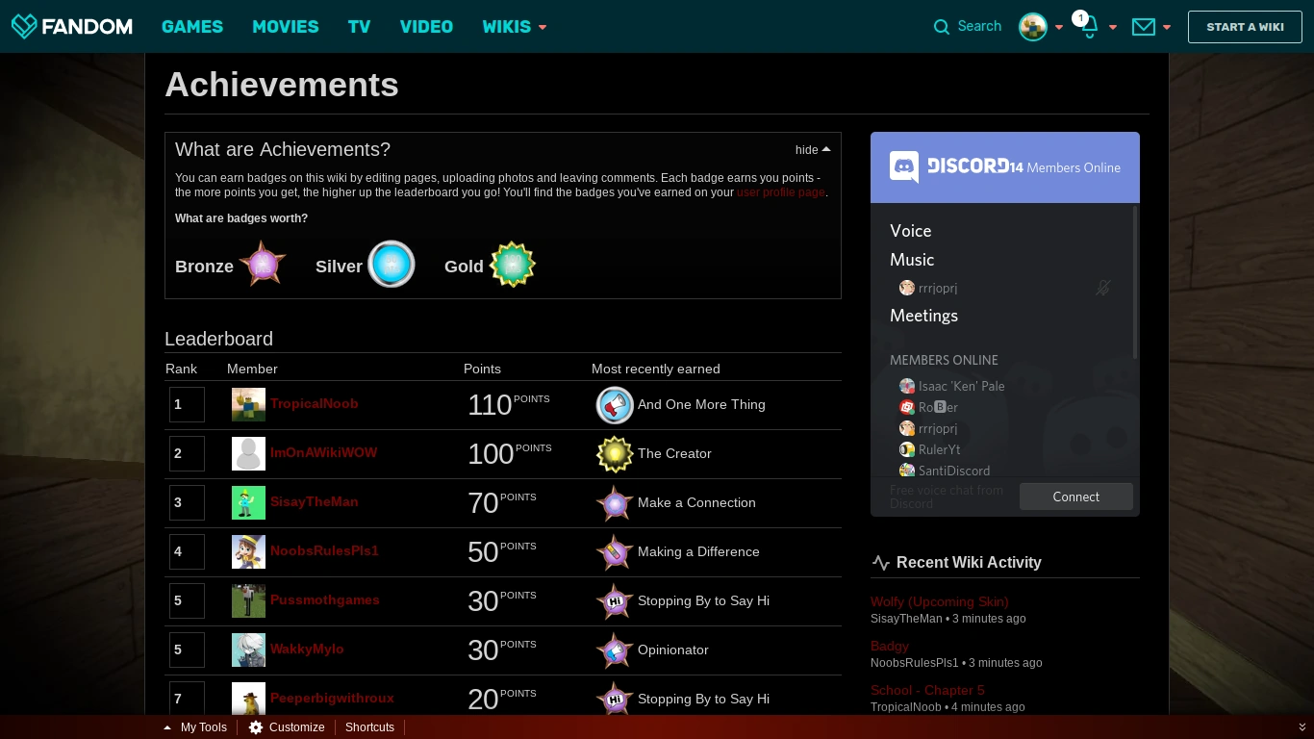Collapse the What are Achievements box with hide
This screenshot has width=1314, height=739.
click(x=813, y=150)
